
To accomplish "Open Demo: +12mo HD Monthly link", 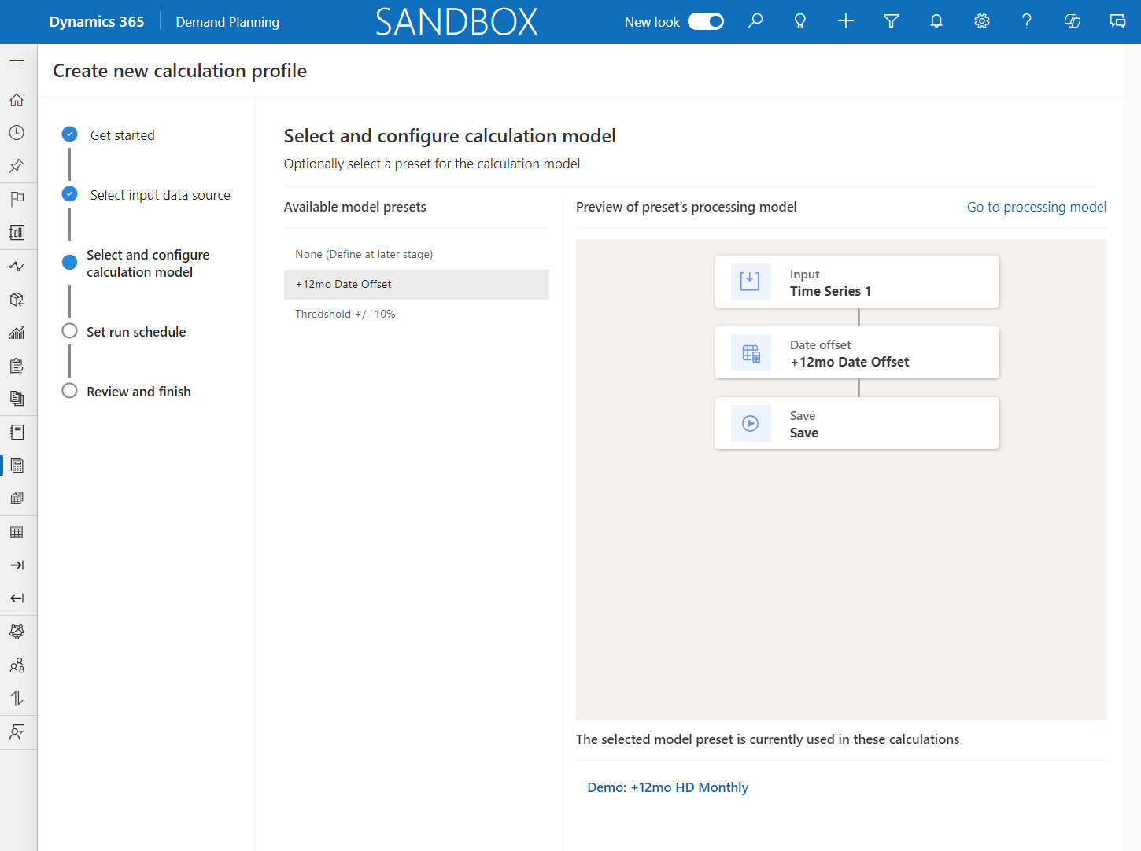I will tap(667, 787).
